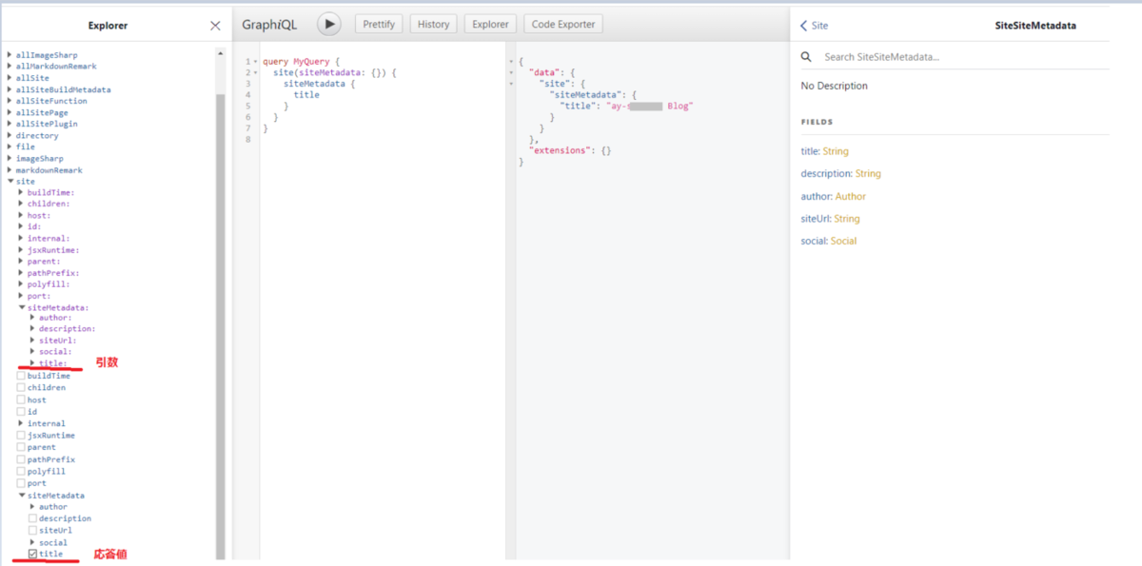Expand the allSite node

tap(10, 78)
